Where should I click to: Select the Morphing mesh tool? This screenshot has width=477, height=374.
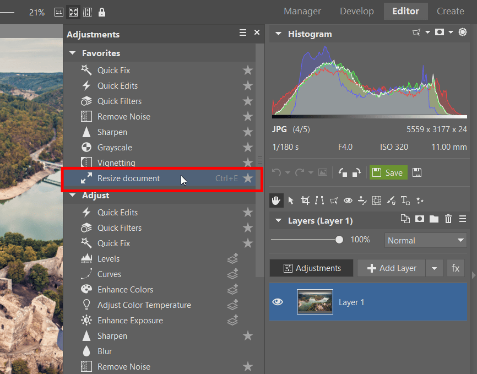coord(377,200)
